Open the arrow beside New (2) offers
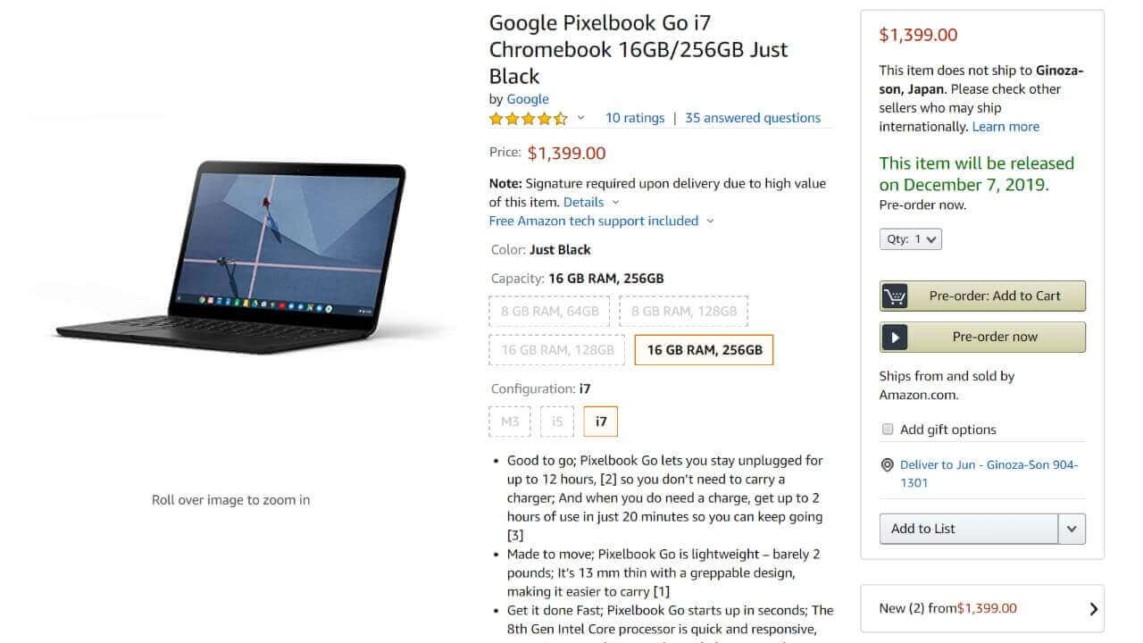Viewport: 1143px width, 643px height. click(x=1094, y=609)
